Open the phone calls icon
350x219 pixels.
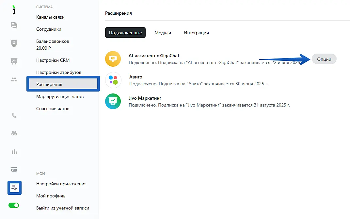coord(14,115)
